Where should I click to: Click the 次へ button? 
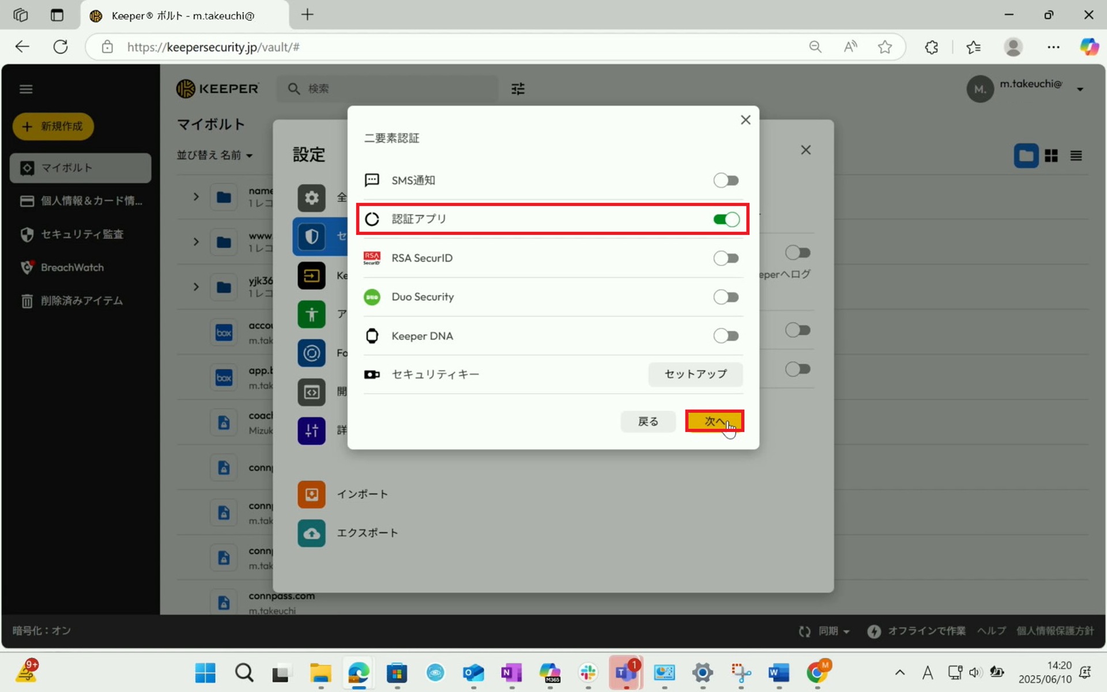click(714, 421)
